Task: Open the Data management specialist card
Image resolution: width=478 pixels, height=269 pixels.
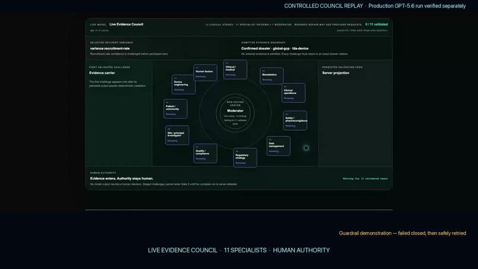Action: pyautogui.click(x=279, y=146)
